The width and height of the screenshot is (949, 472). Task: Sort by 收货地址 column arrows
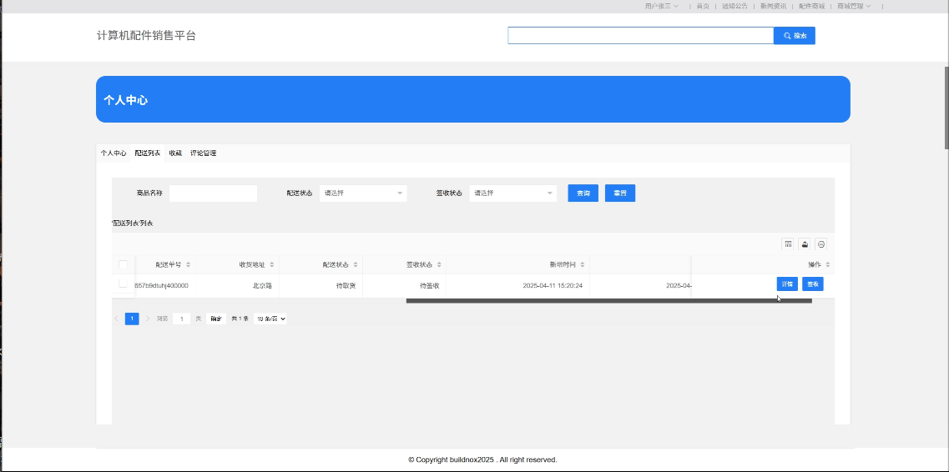(271, 264)
